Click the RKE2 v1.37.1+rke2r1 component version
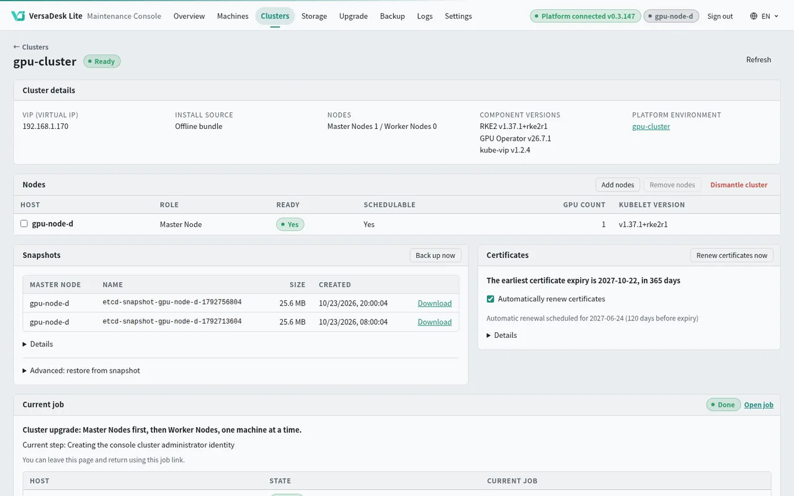 click(x=514, y=126)
